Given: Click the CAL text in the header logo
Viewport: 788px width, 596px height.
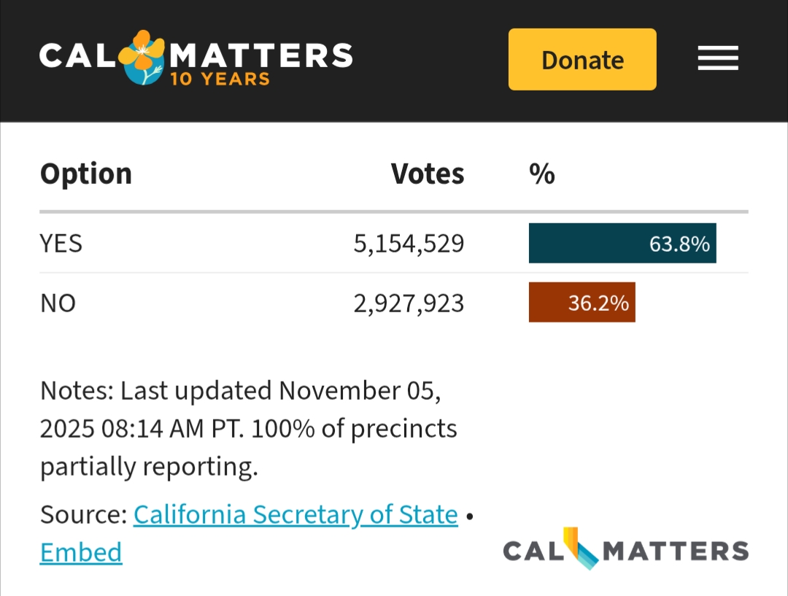Looking at the screenshot, I should 77,56.
